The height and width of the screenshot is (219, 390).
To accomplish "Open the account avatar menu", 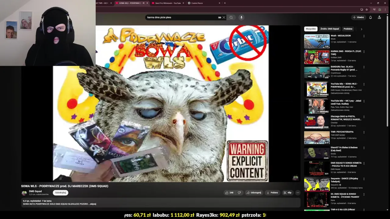I will click(x=379, y=17).
